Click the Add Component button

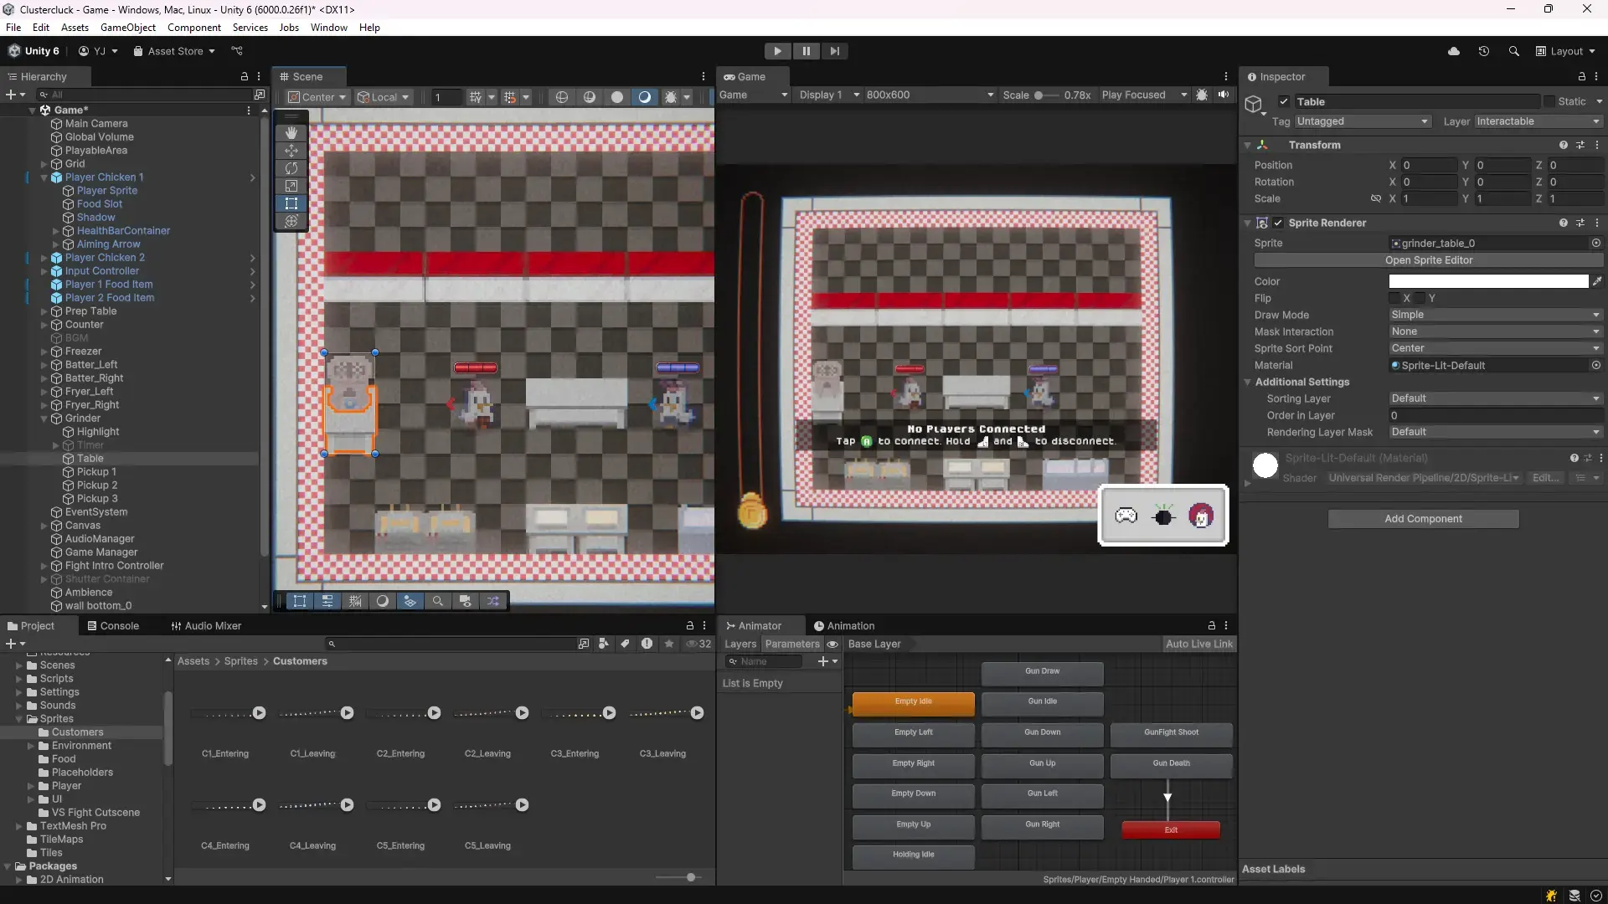1423,519
